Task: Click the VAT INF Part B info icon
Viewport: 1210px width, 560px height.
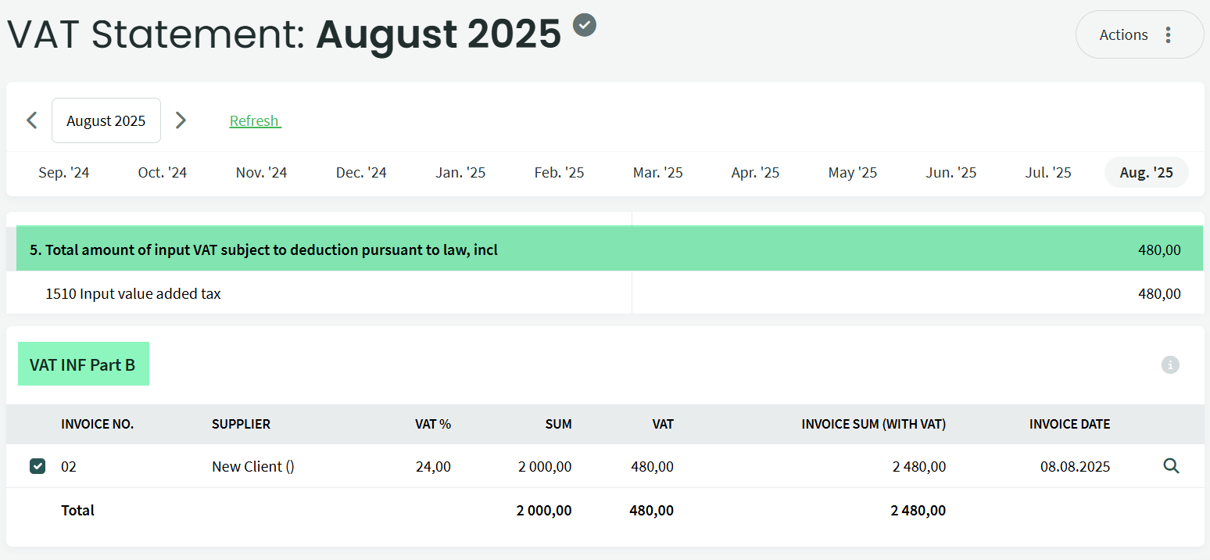Action: tap(1169, 364)
